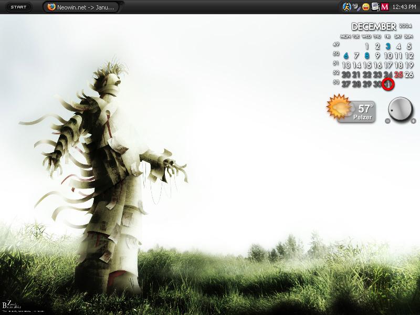420x315 pixels.
Task: Select December 22 on the calendar
Action: (x=367, y=75)
